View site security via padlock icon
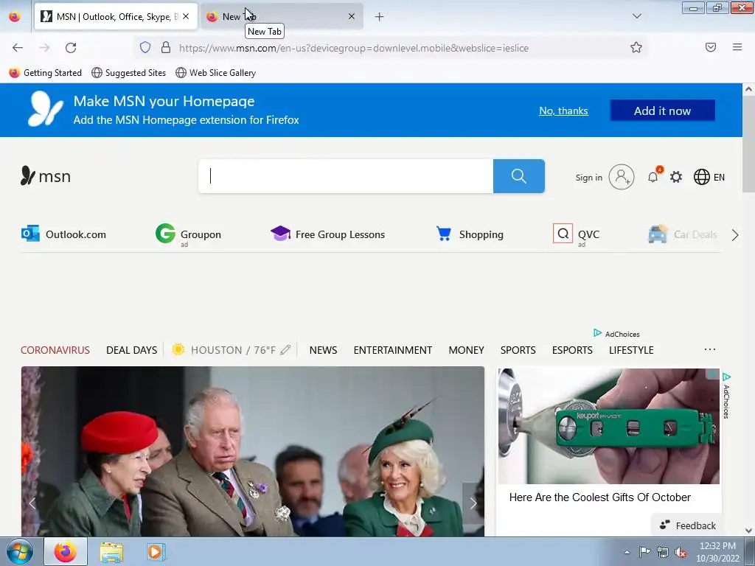 [166, 47]
